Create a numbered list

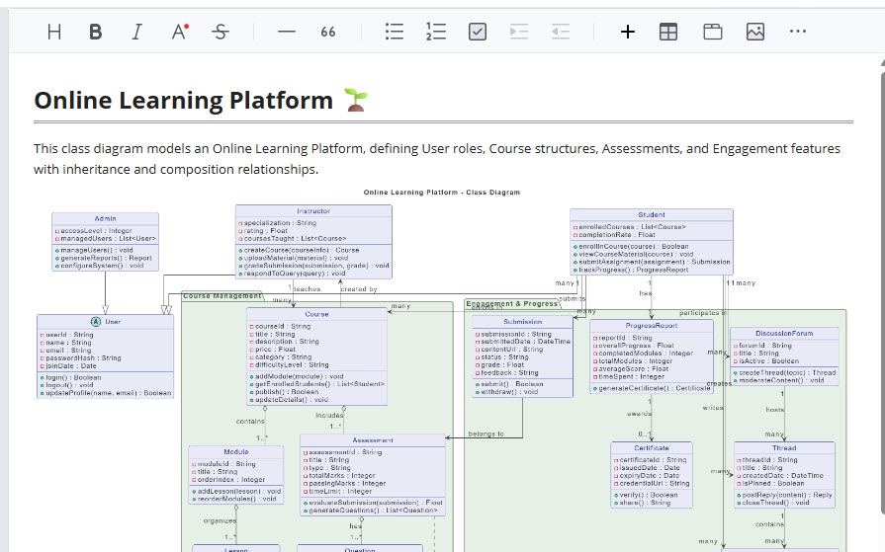pos(436,32)
